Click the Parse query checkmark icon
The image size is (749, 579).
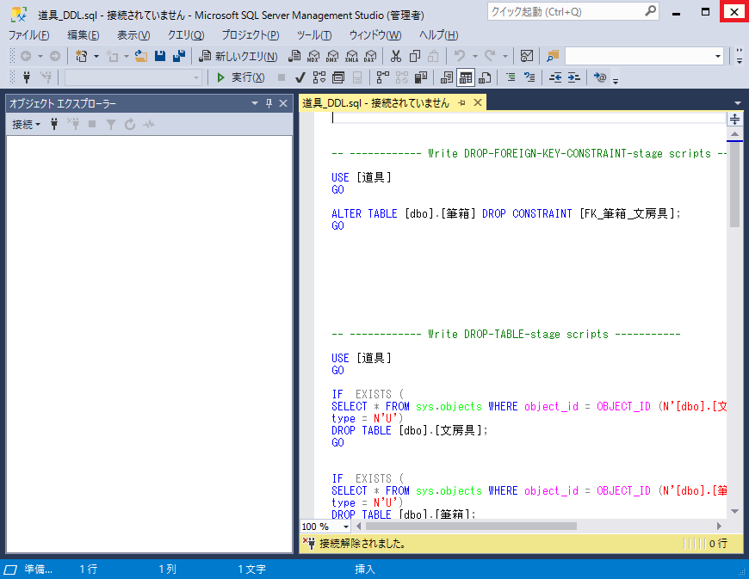[x=300, y=77]
